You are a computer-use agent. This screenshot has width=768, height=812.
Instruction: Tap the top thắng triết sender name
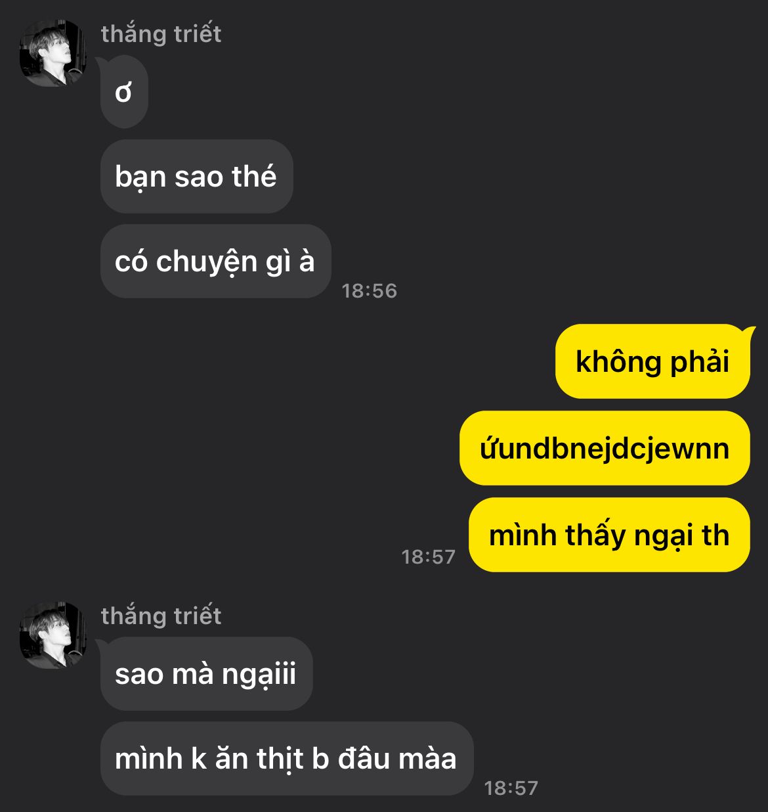(161, 34)
